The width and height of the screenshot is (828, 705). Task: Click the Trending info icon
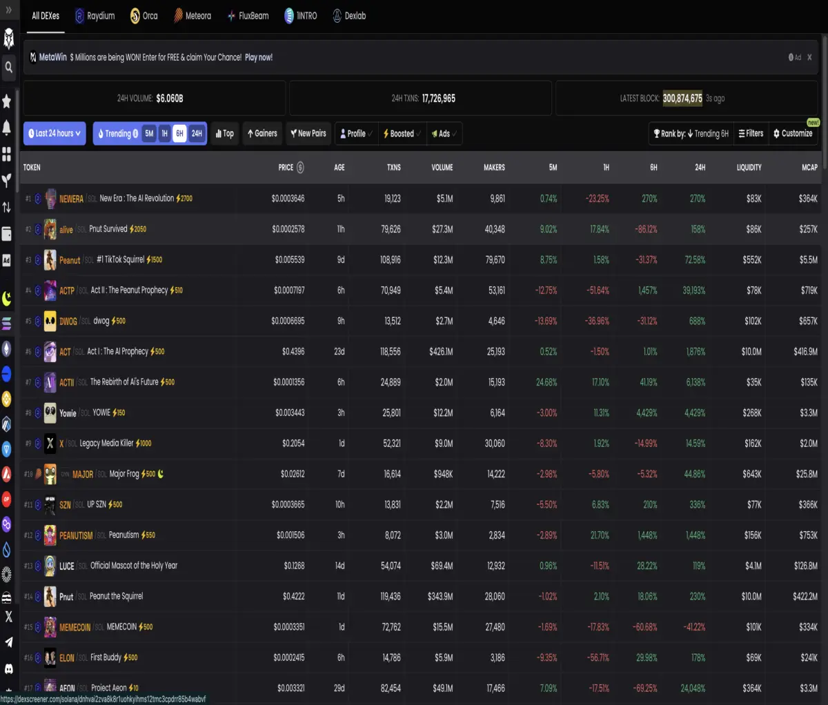[x=135, y=134]
